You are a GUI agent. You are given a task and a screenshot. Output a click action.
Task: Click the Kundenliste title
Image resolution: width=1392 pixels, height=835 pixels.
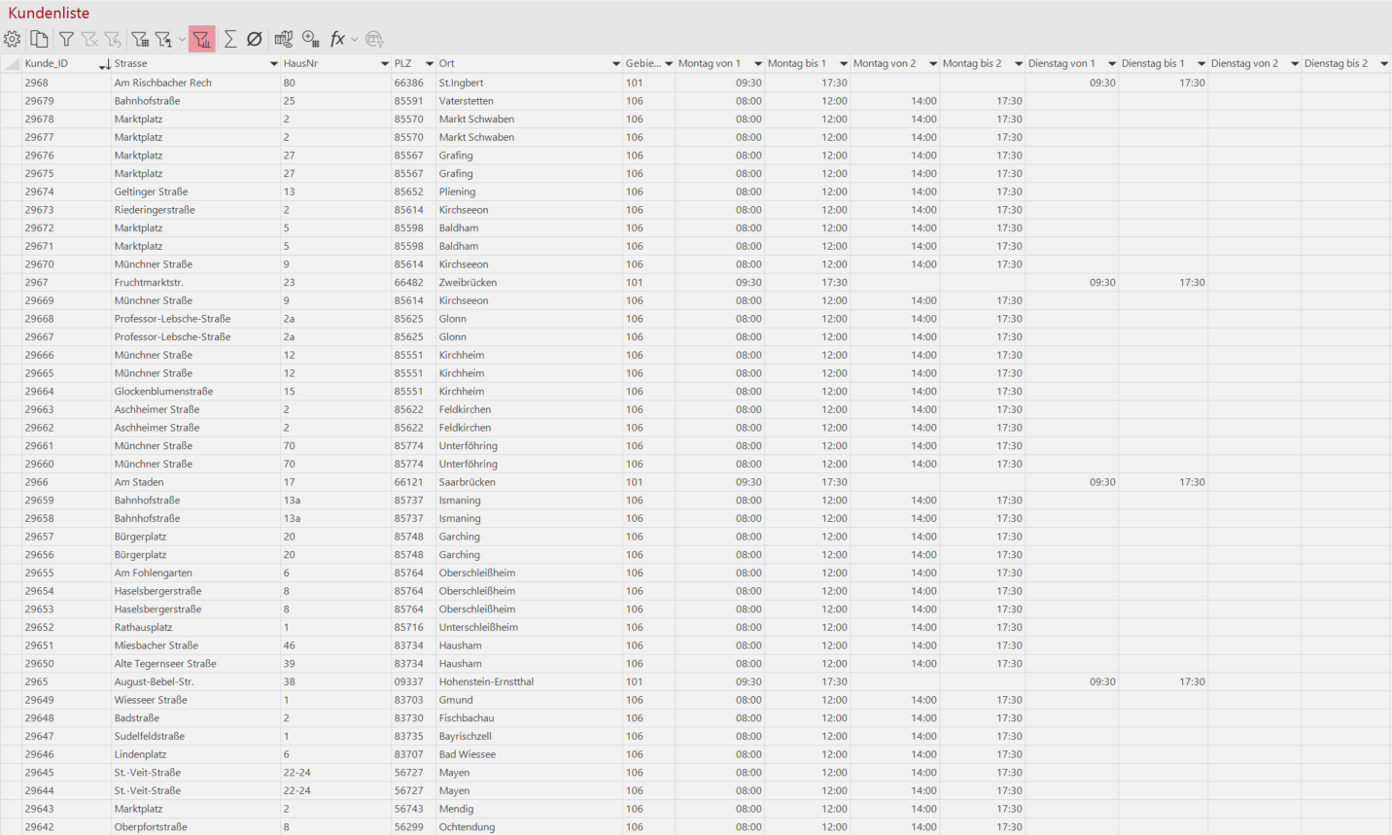pos(49,13)
